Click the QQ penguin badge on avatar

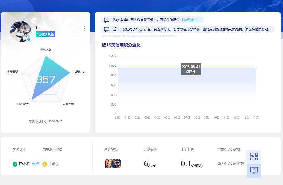29,39
